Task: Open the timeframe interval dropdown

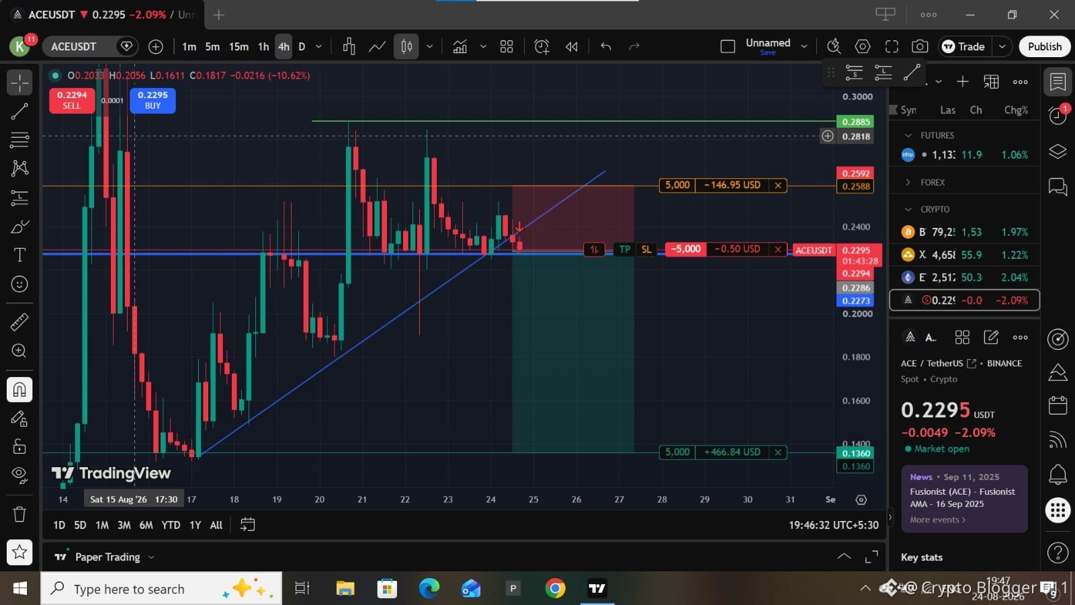Action: click(319, 46)
